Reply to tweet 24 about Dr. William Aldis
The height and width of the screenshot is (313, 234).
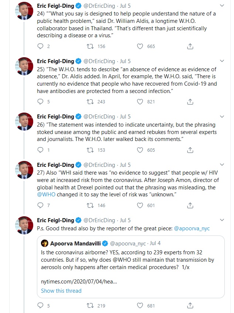point(40,46)
